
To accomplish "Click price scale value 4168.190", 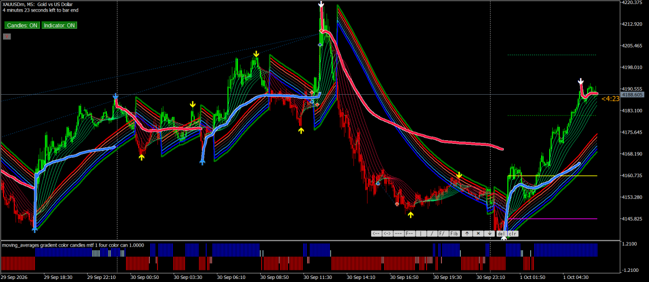I will 632,154.
